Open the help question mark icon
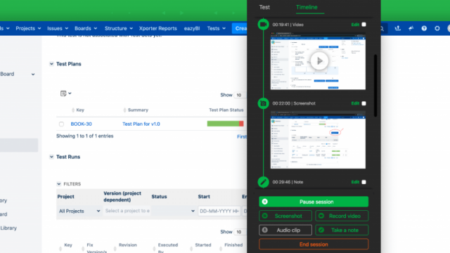Image resolution: width=450 pixels, height=253 pixels. 424,28
